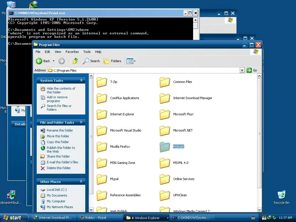
Task: Collapse the File and Folder Tasks panel
Action: click(81, 122)
